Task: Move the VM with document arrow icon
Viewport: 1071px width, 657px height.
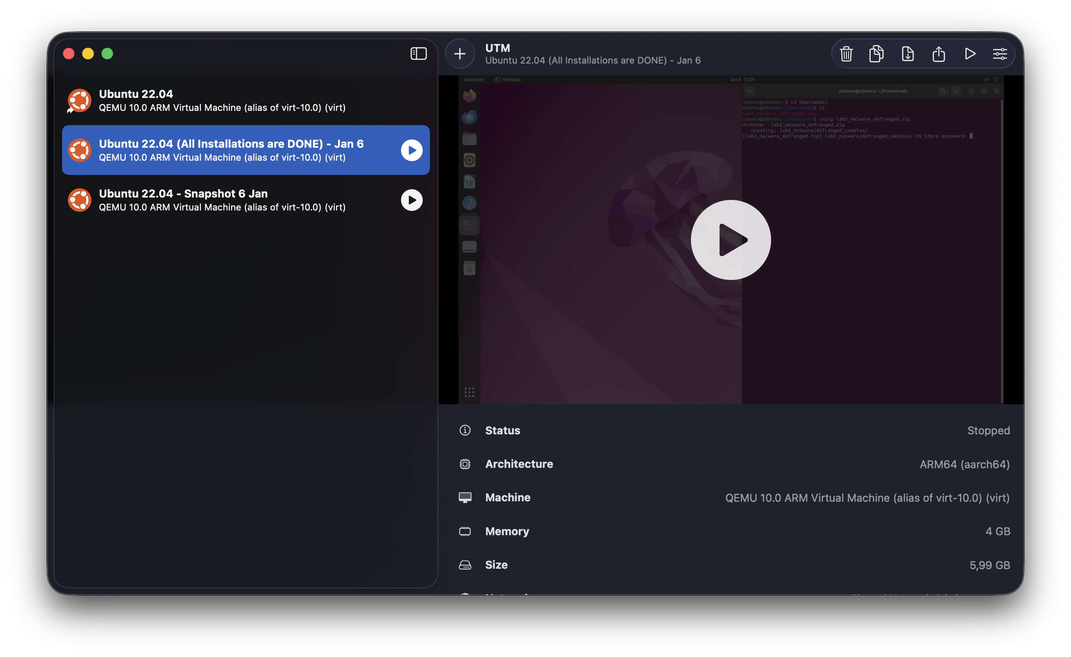Action: click(x=908, y=54)
